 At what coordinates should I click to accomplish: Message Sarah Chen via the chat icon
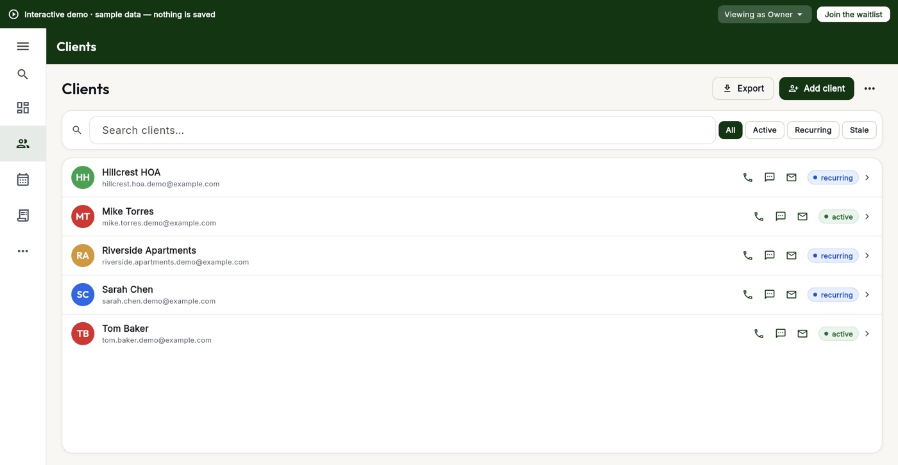coord(770,295)
